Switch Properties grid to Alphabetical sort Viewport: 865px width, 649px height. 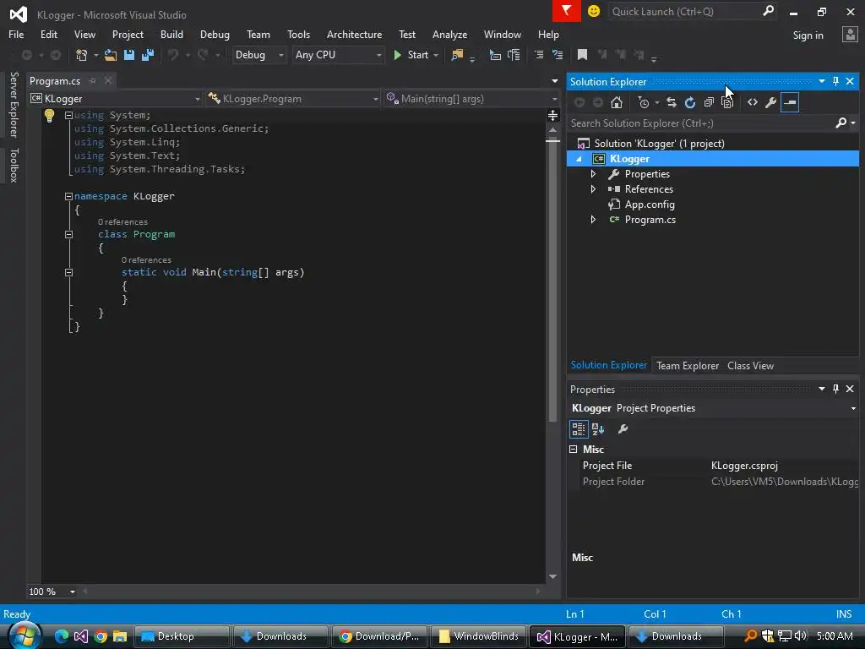(598, 428)
